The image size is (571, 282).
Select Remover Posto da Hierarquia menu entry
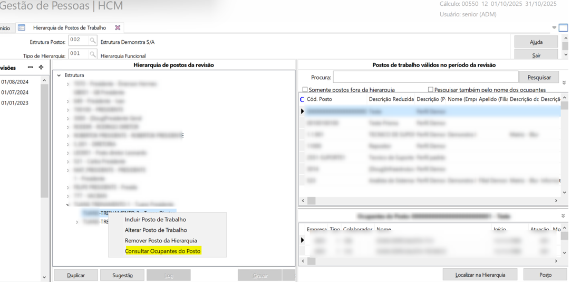(x=161, y=241)
